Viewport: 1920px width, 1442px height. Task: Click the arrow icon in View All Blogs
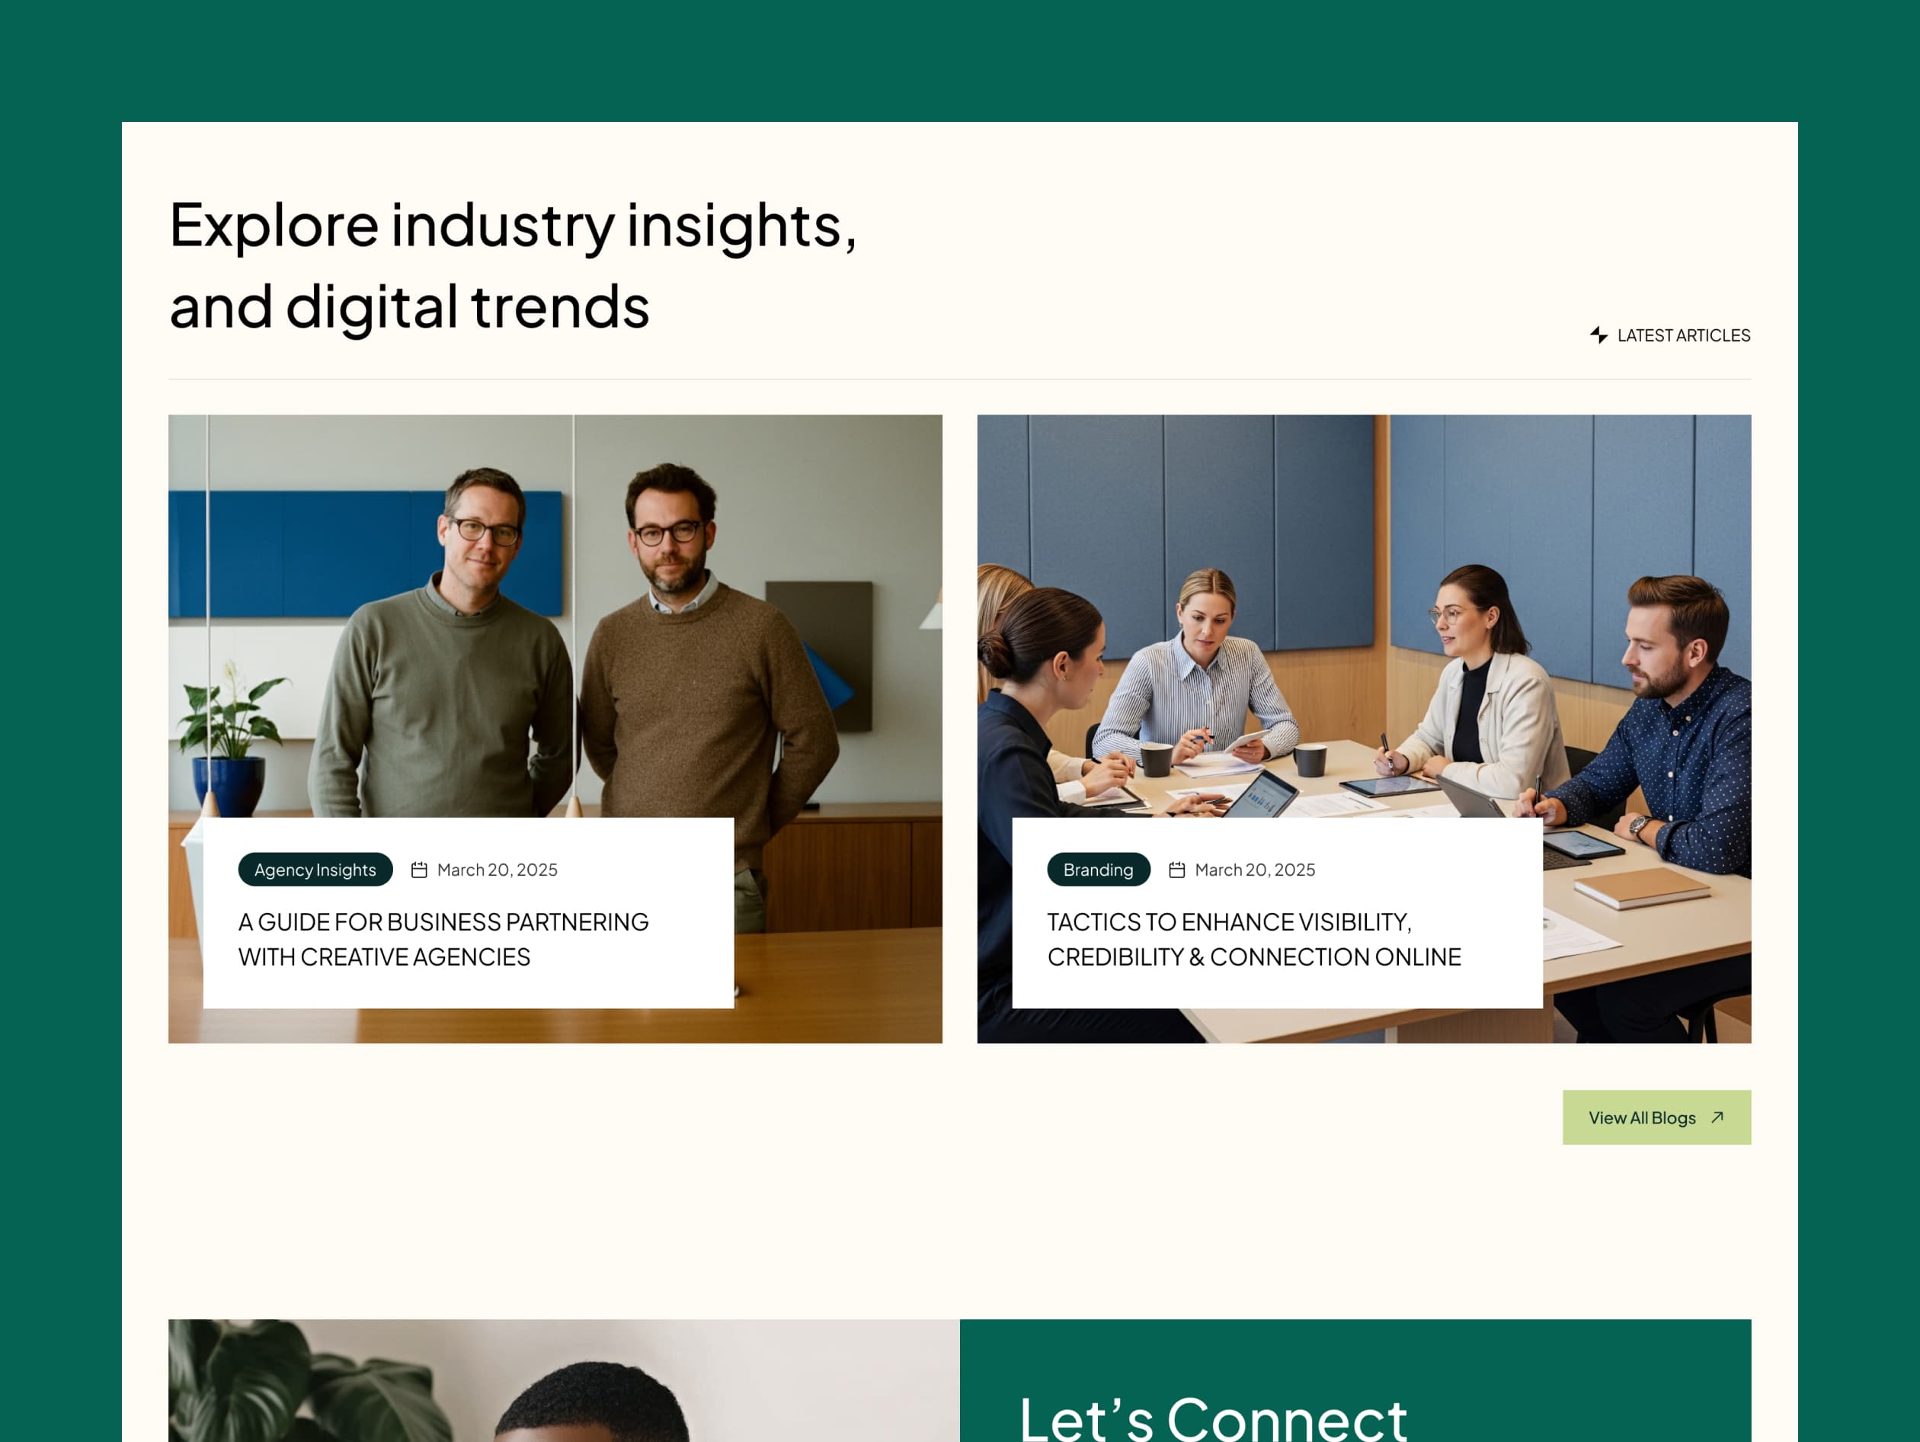[1717, 1117]
